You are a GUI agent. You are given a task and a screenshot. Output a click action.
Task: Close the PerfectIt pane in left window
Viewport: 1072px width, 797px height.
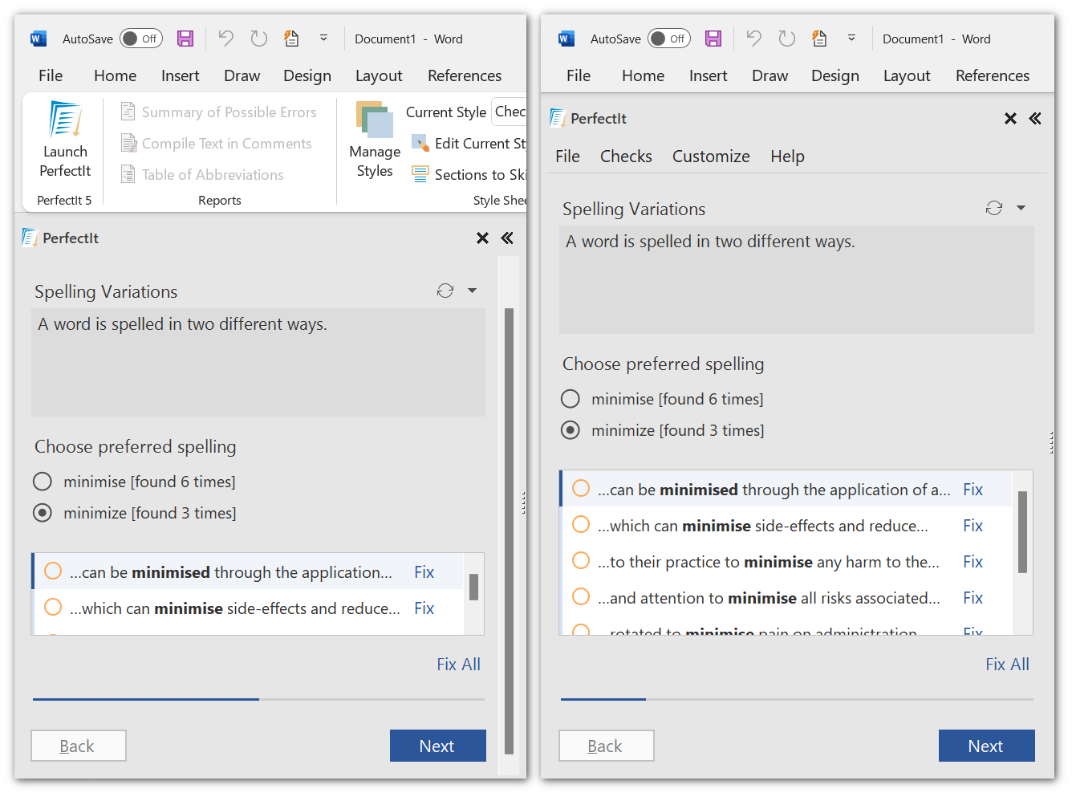click(x=482, y=238)
